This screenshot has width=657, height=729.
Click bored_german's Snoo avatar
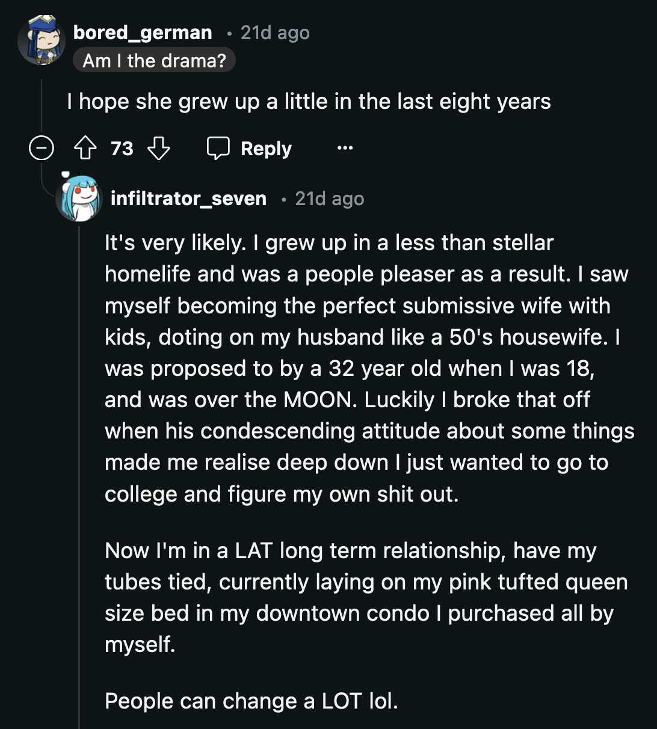tap(42, 42)
